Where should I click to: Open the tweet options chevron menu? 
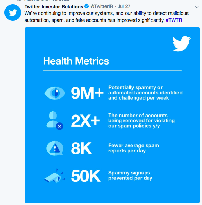196,7
